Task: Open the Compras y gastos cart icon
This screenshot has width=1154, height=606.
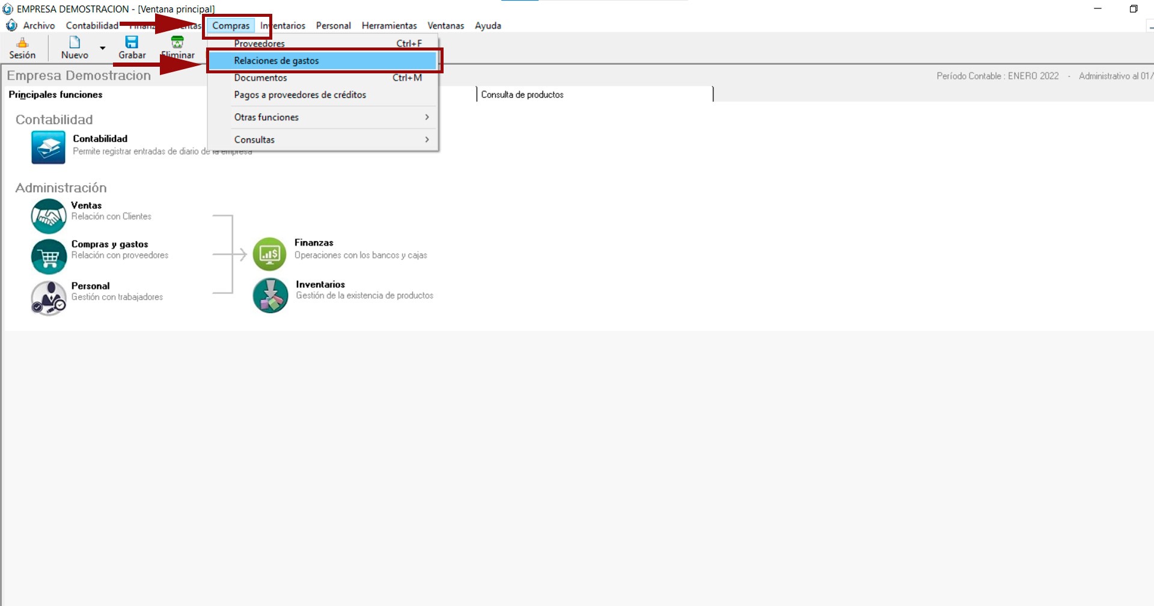Action: pyautogui.click(x=49, y=256)
